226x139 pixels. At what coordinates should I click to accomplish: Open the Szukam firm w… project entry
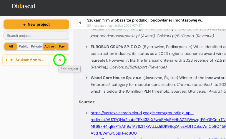[30, 60]
